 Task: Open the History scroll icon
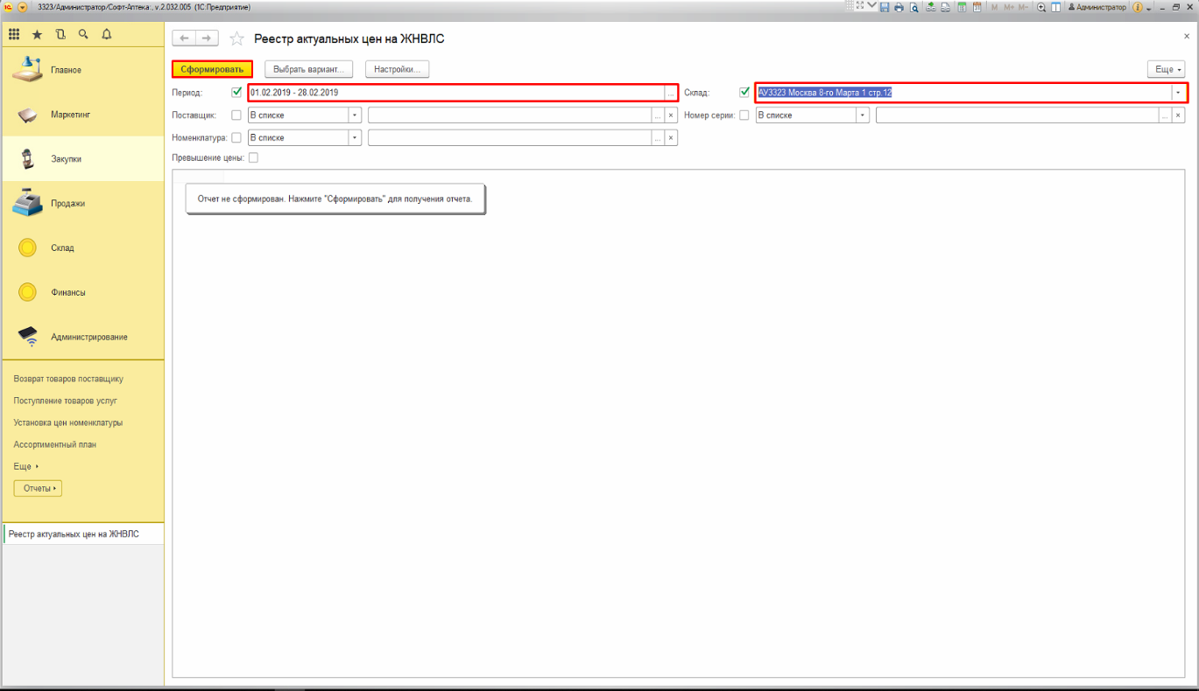(60, 35)
